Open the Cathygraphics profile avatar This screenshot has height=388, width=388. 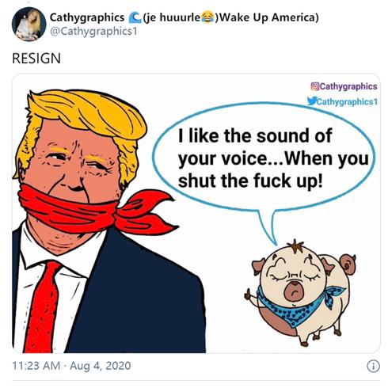click(x=29, y=24)
